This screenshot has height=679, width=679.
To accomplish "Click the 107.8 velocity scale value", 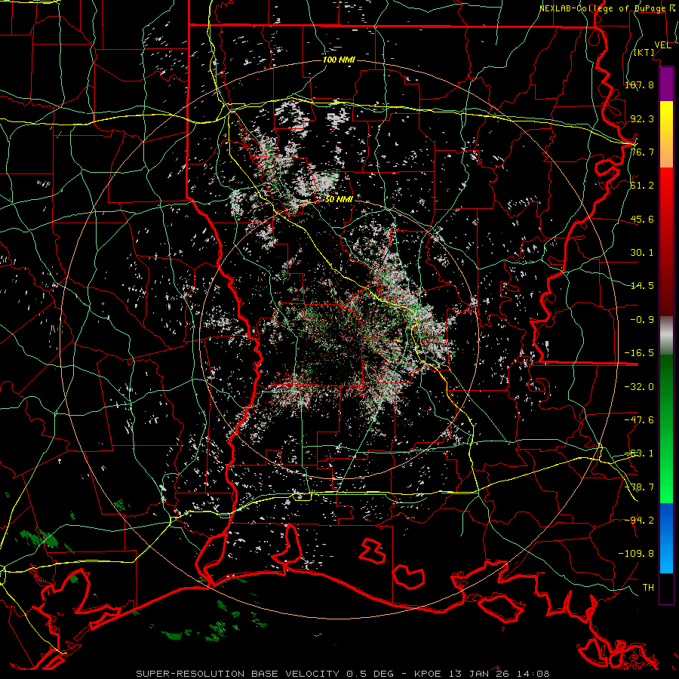I will coord(639,84).
